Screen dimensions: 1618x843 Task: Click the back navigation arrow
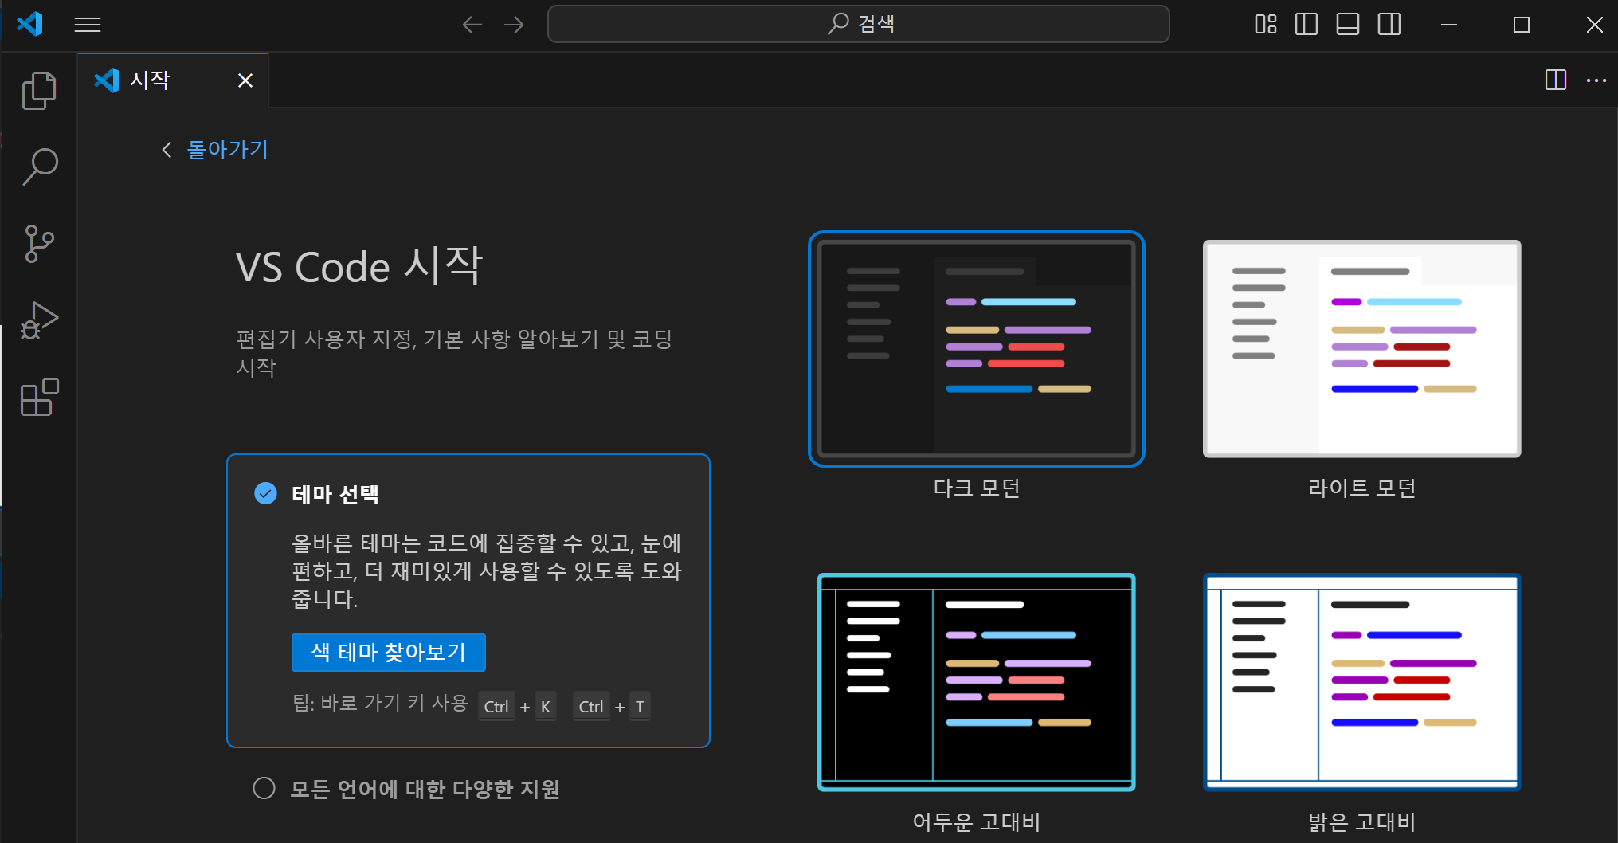coord(472,24)
